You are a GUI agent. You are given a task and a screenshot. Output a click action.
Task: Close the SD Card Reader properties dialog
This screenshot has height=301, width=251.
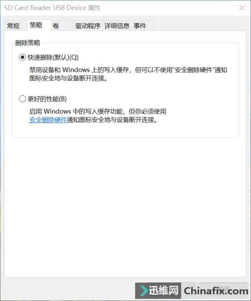pyautogui.click(x=242, y=8)
